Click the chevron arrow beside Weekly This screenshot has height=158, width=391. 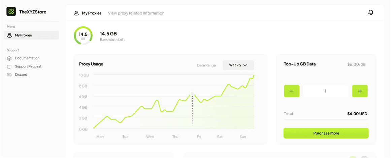point(245,65)
